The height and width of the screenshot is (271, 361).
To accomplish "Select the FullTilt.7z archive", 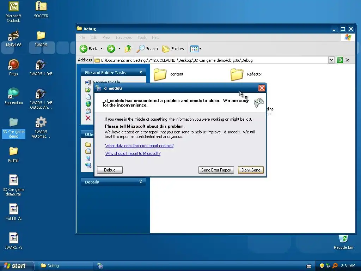I will [14, 212].
